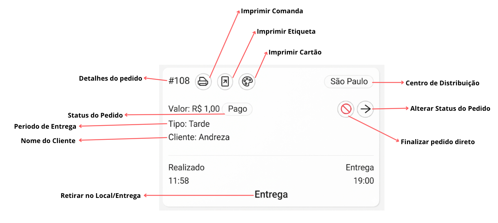Click the Alterar Status do Pedido annotation
Viewport: 498px width, 223px height.
(x=450, y=108)
